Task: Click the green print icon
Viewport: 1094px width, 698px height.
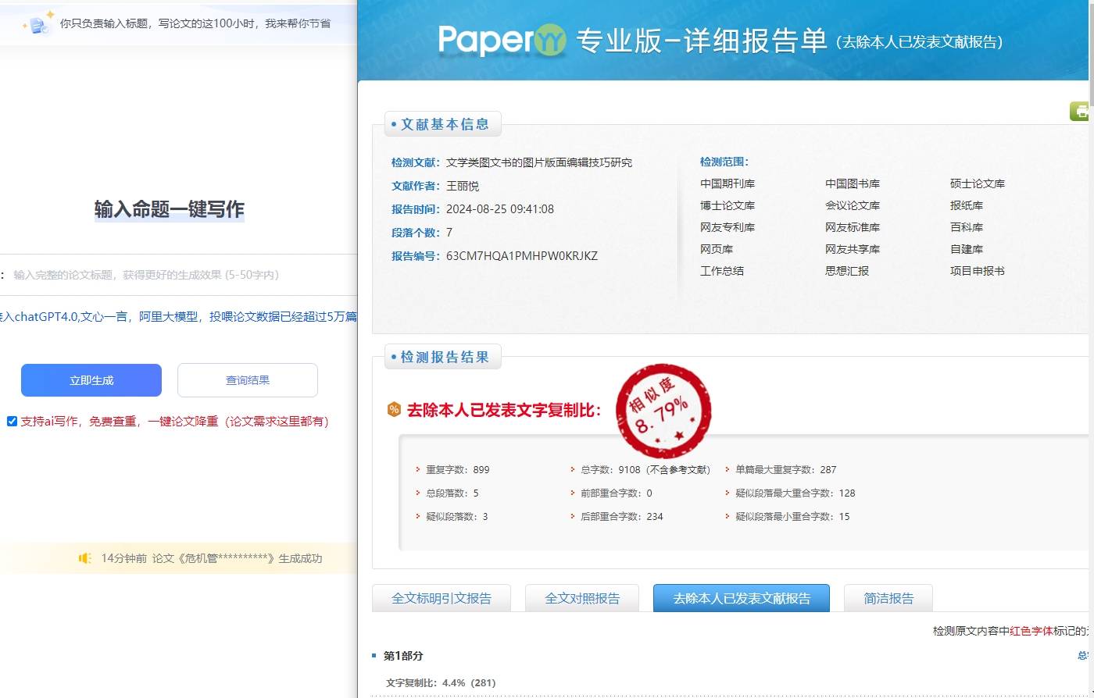Action: [x=1081, y=112]
